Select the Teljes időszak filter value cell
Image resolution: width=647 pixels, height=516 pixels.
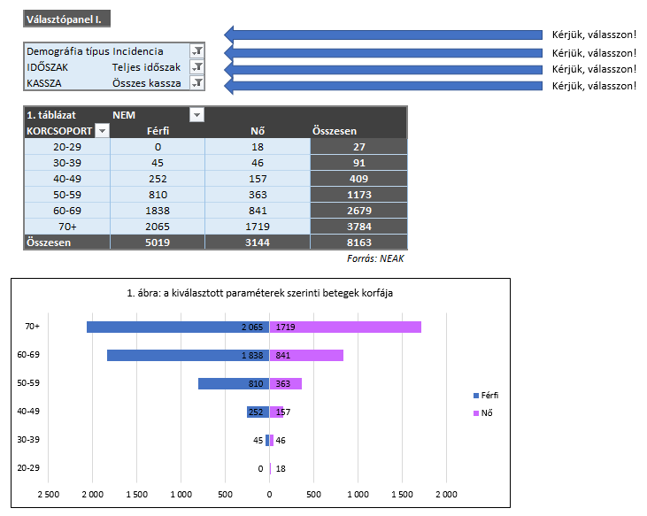[149, 67]
